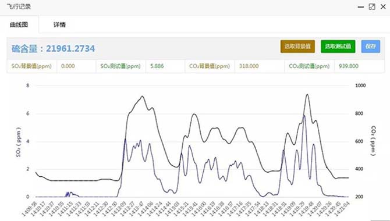Select the SO₂ background value 0.000 field
The height and width of the screenshot is (221, 390).
pyautogui.click(x=76, y=66)
